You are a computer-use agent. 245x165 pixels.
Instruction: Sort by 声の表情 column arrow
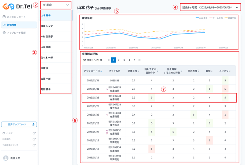199,71
